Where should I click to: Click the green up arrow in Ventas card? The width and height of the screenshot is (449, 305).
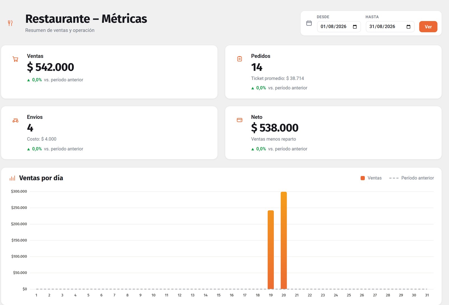coord(28,80)
